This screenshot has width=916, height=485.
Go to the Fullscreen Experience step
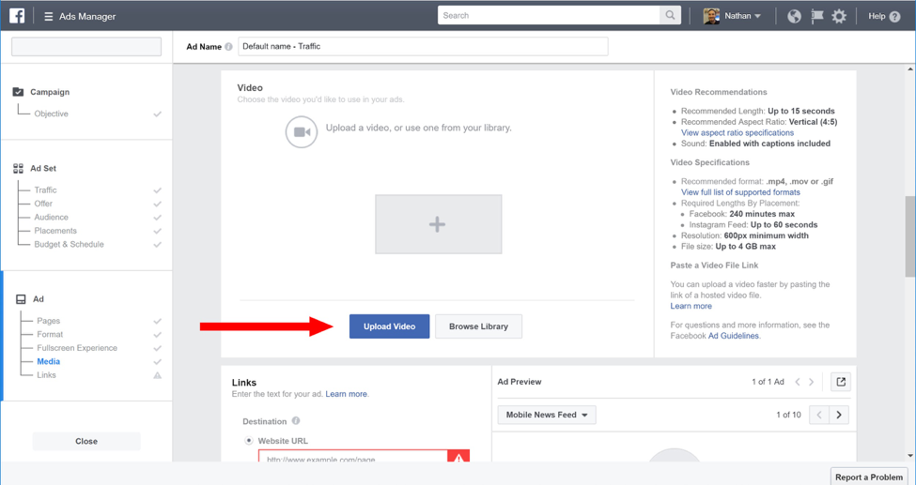point(77,348)
